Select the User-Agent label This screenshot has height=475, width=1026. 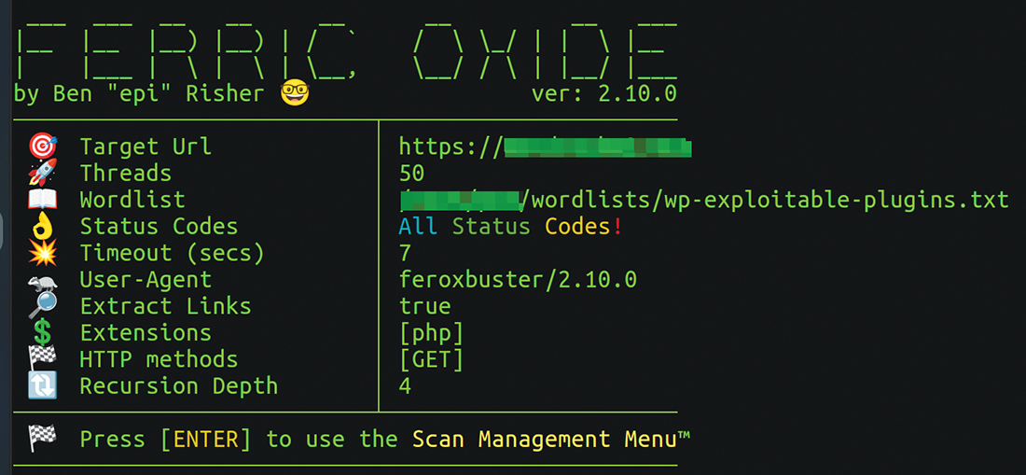[146, 280]
